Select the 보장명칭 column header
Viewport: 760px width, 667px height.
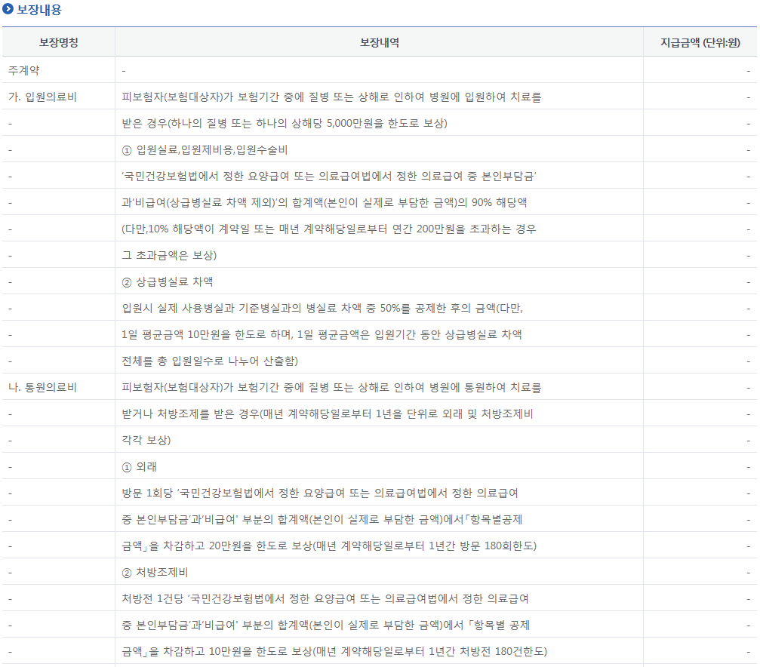pyautogui.click(x=59, y=43)
